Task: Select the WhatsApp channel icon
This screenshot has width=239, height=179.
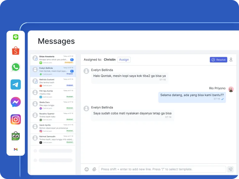Action: click(x=16, y=67)
